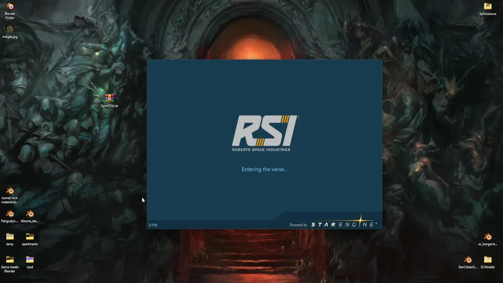Select the SpinoOld.rar archive icon
Screen dimensions: 503x283
109,101
